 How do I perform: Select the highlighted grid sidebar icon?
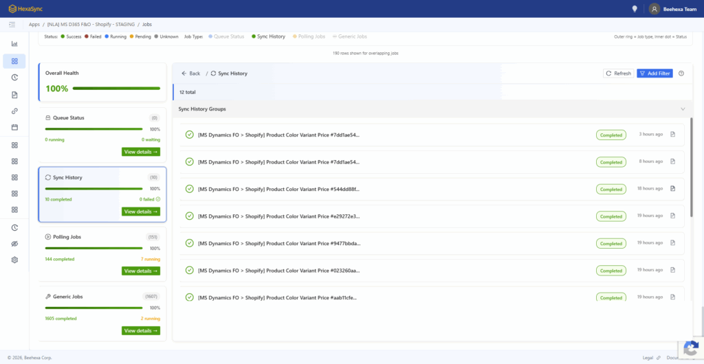[x=14, y=61]
